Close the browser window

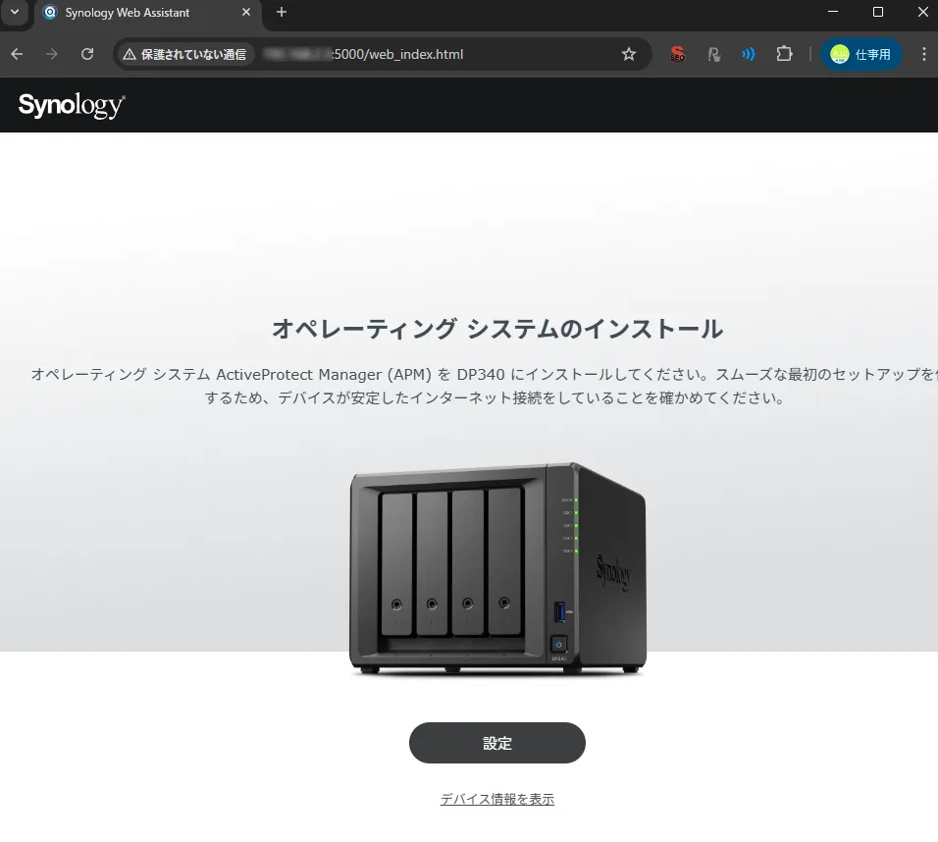(923, 12)
